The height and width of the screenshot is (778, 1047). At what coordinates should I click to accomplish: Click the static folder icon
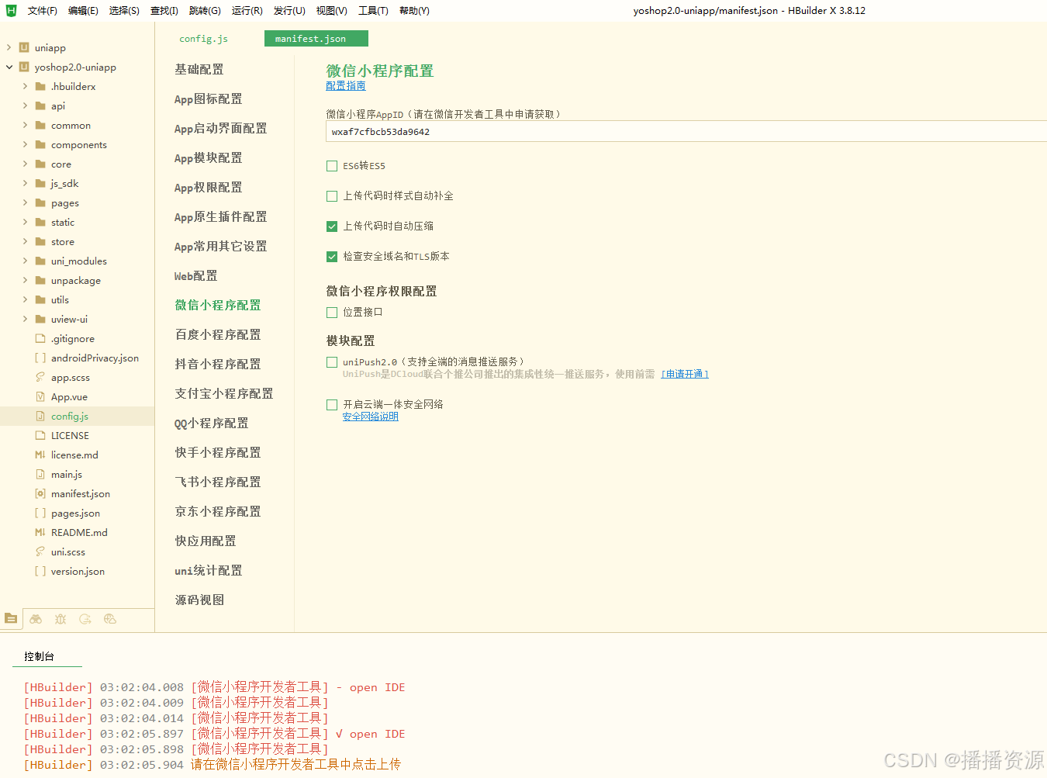(40, 222)
